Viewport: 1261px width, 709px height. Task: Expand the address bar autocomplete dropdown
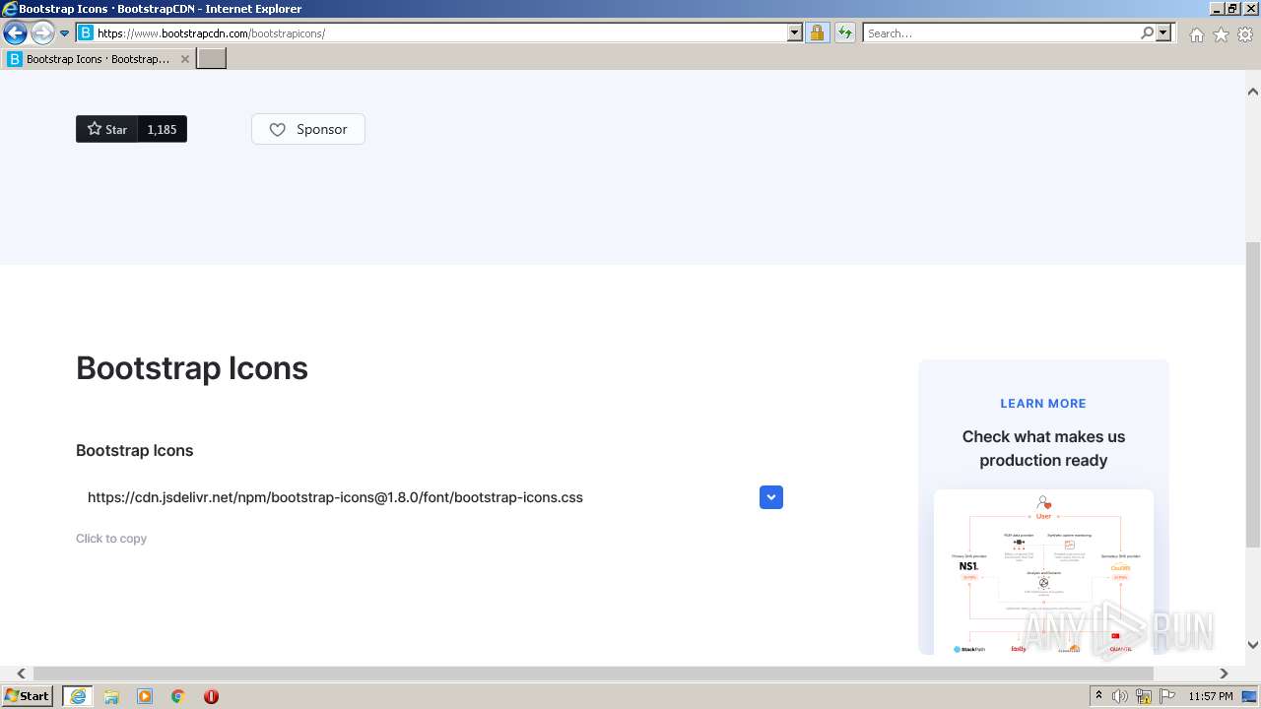point(795,33)
